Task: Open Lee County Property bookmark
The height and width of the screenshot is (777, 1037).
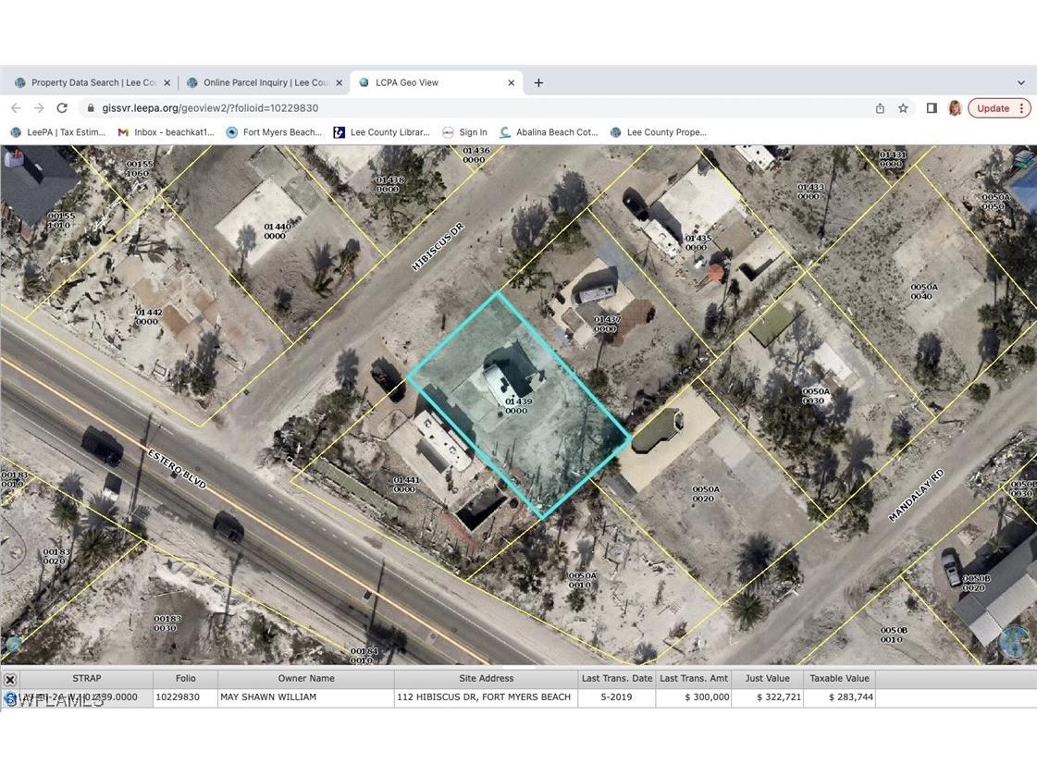Action: coord(658,132)
